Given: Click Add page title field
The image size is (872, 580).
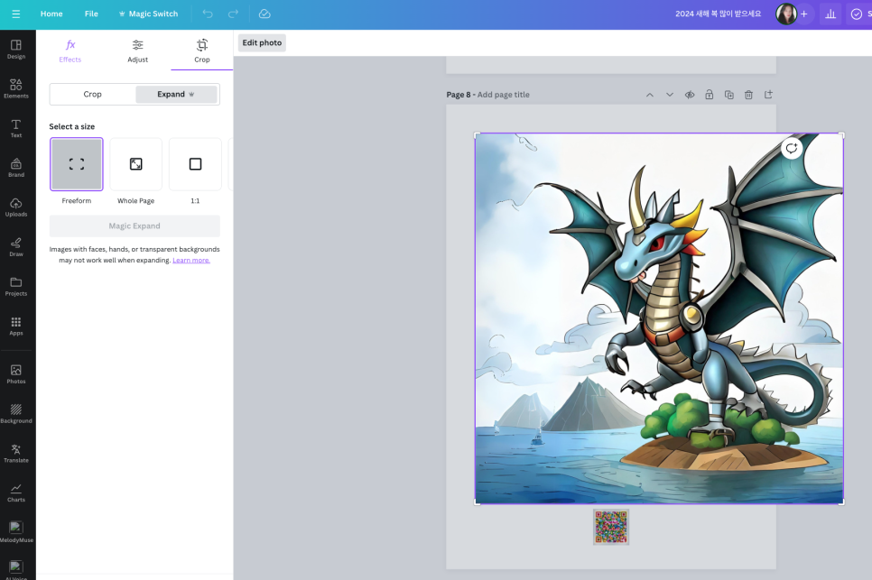Looking at the screenshot, I should click(x=504, y=95).
